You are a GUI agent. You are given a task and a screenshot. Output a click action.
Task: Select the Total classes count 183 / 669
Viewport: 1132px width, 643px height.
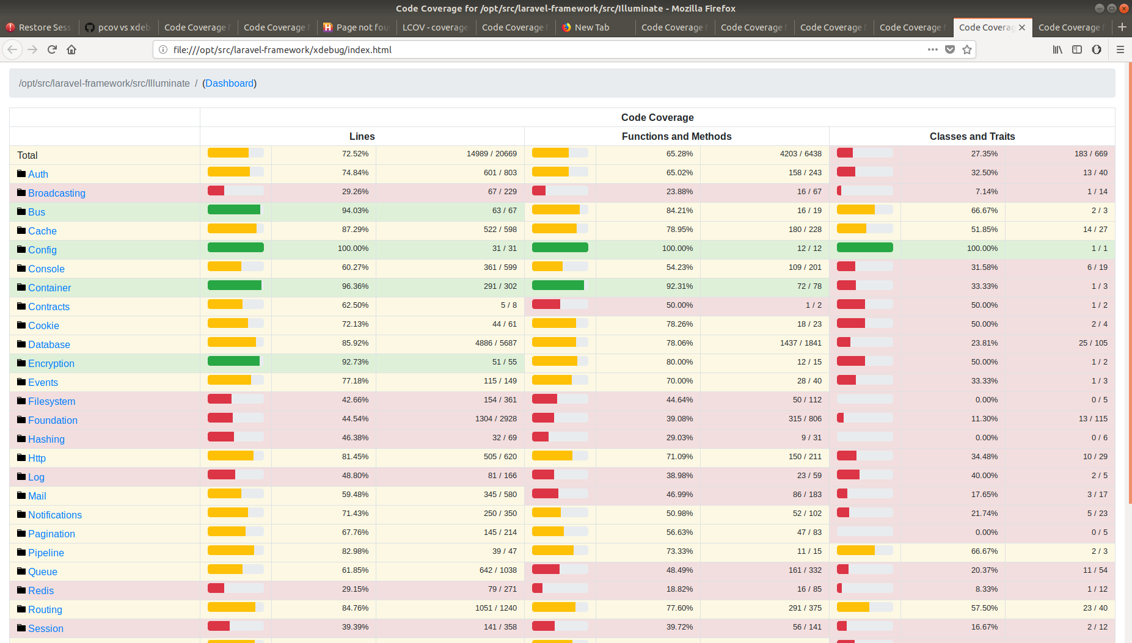click(x=1090, y=154)
